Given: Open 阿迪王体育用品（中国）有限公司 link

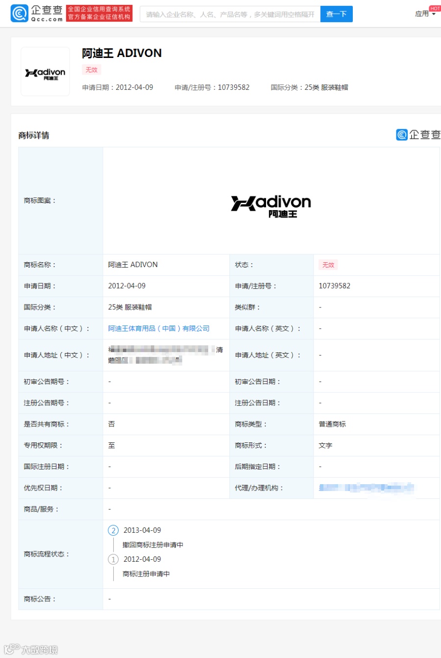Looking at the screenshot, I should [159, 329].
